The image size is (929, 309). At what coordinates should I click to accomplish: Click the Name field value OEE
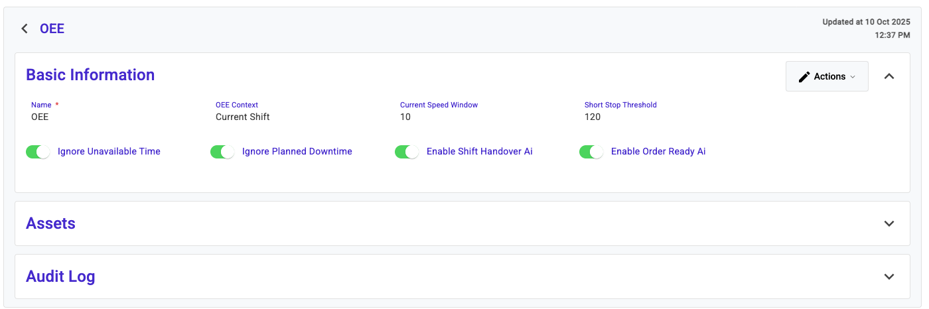(x=40, y=117)
